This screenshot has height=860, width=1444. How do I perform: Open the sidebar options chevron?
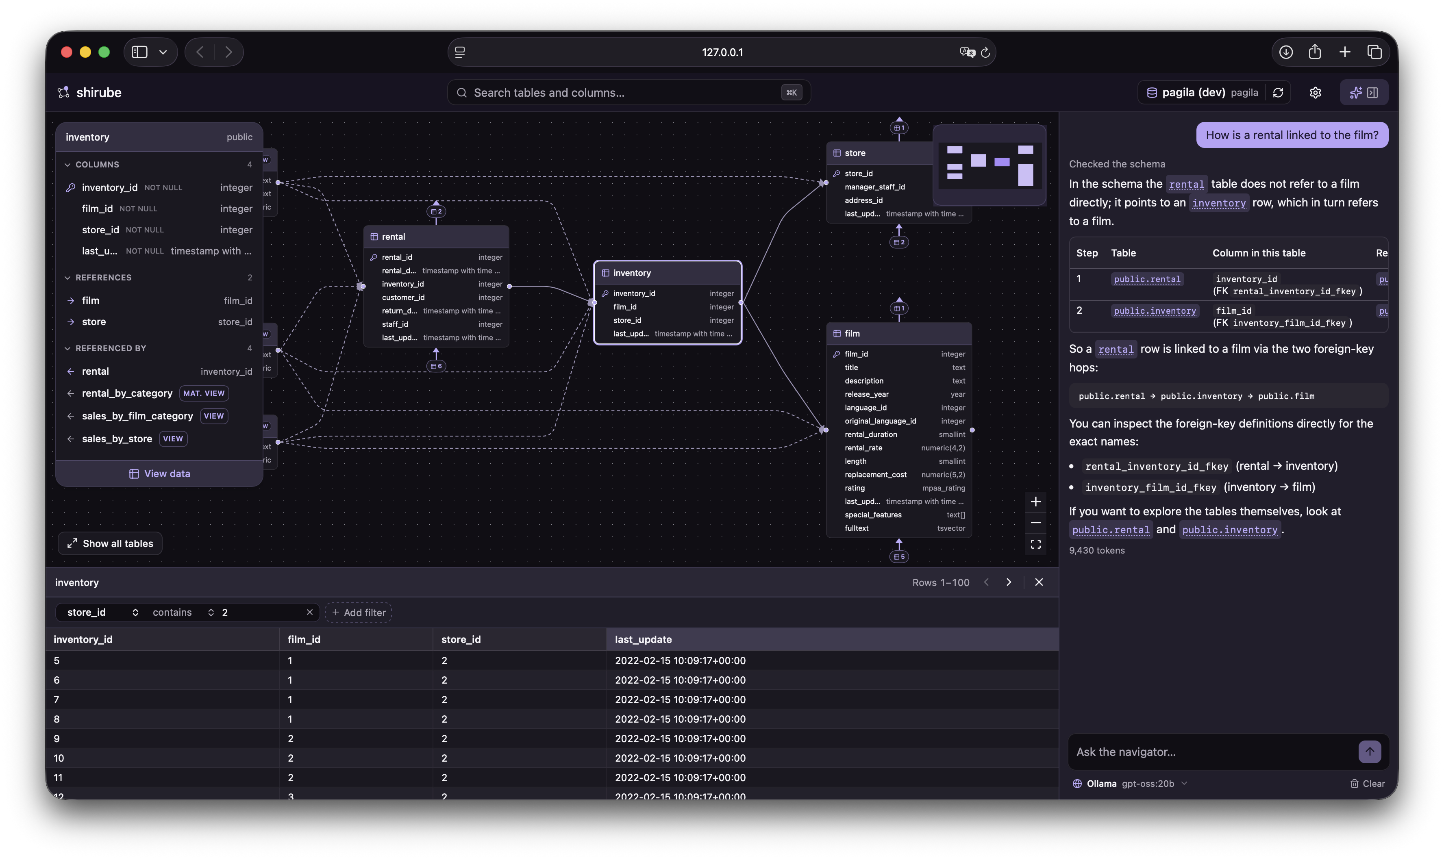[x=163, y=52]
